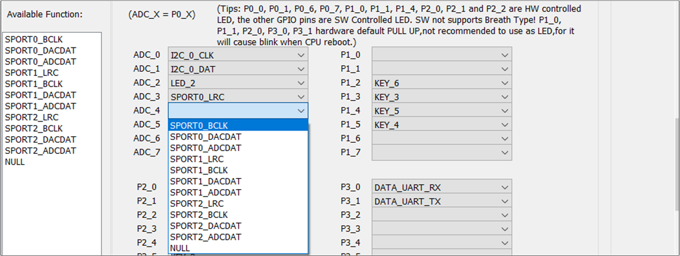Expand the P1_4 KEY_5 dropdown
680x256 pixels.
[441, 111]
